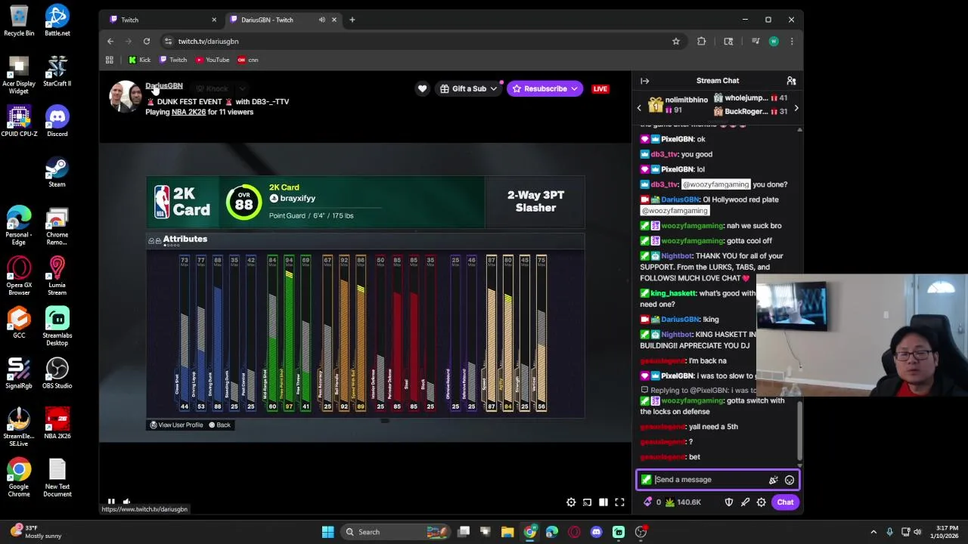Open Discord from the taskbar

click(596, 532)
